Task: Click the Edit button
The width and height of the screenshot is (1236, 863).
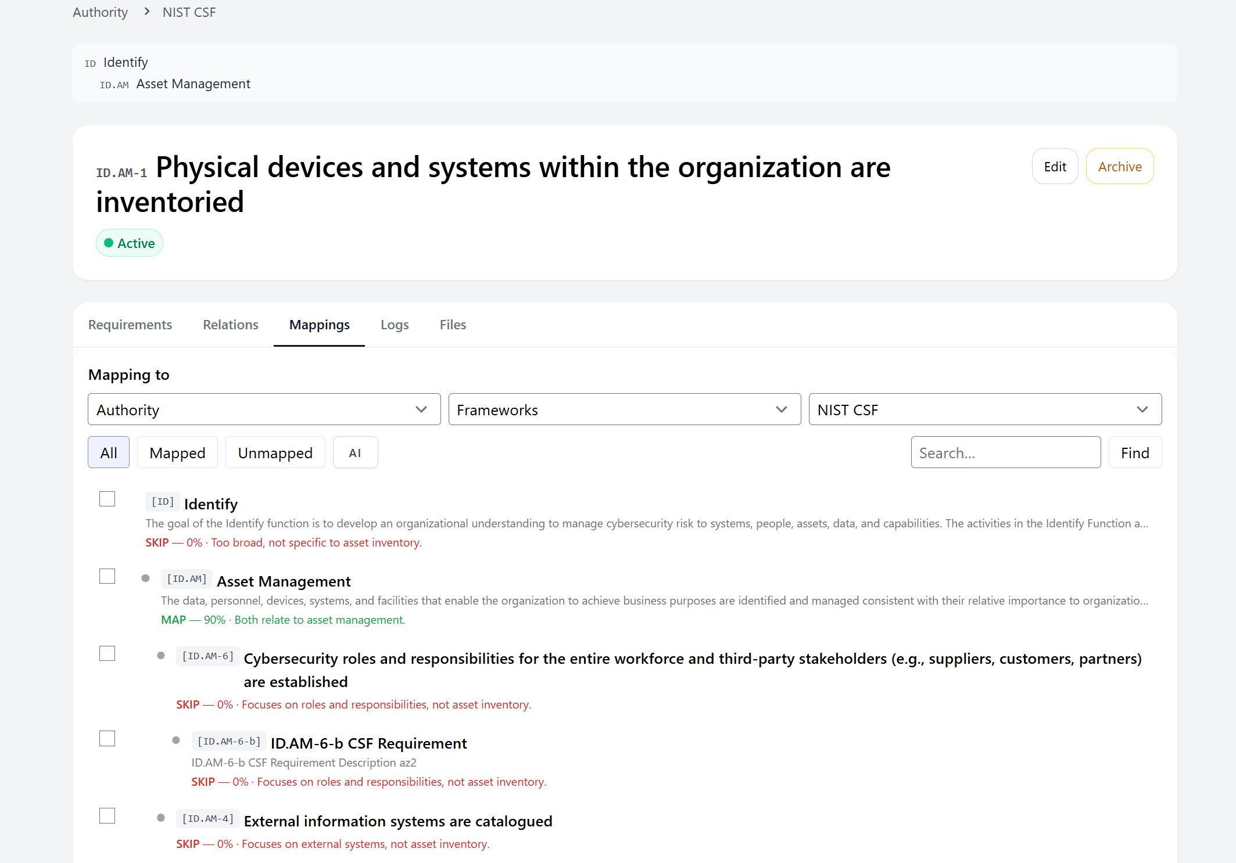Action: coord(1055,167)
